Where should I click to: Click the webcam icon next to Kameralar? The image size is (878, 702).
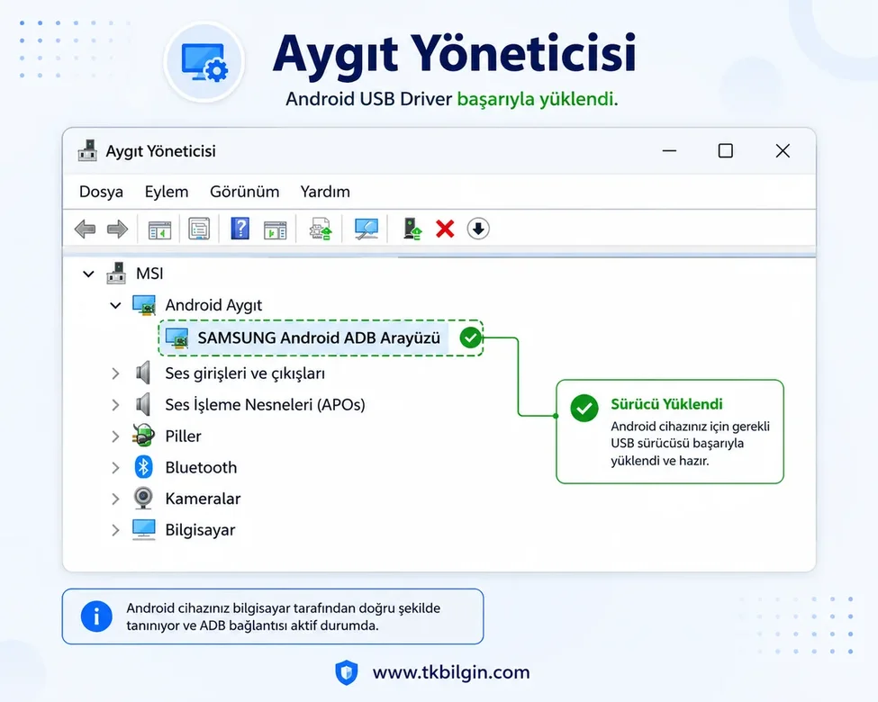[x=143, y=499]
